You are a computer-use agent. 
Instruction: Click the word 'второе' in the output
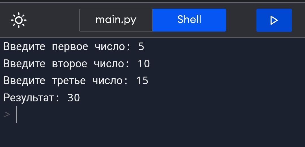point(69,64)
